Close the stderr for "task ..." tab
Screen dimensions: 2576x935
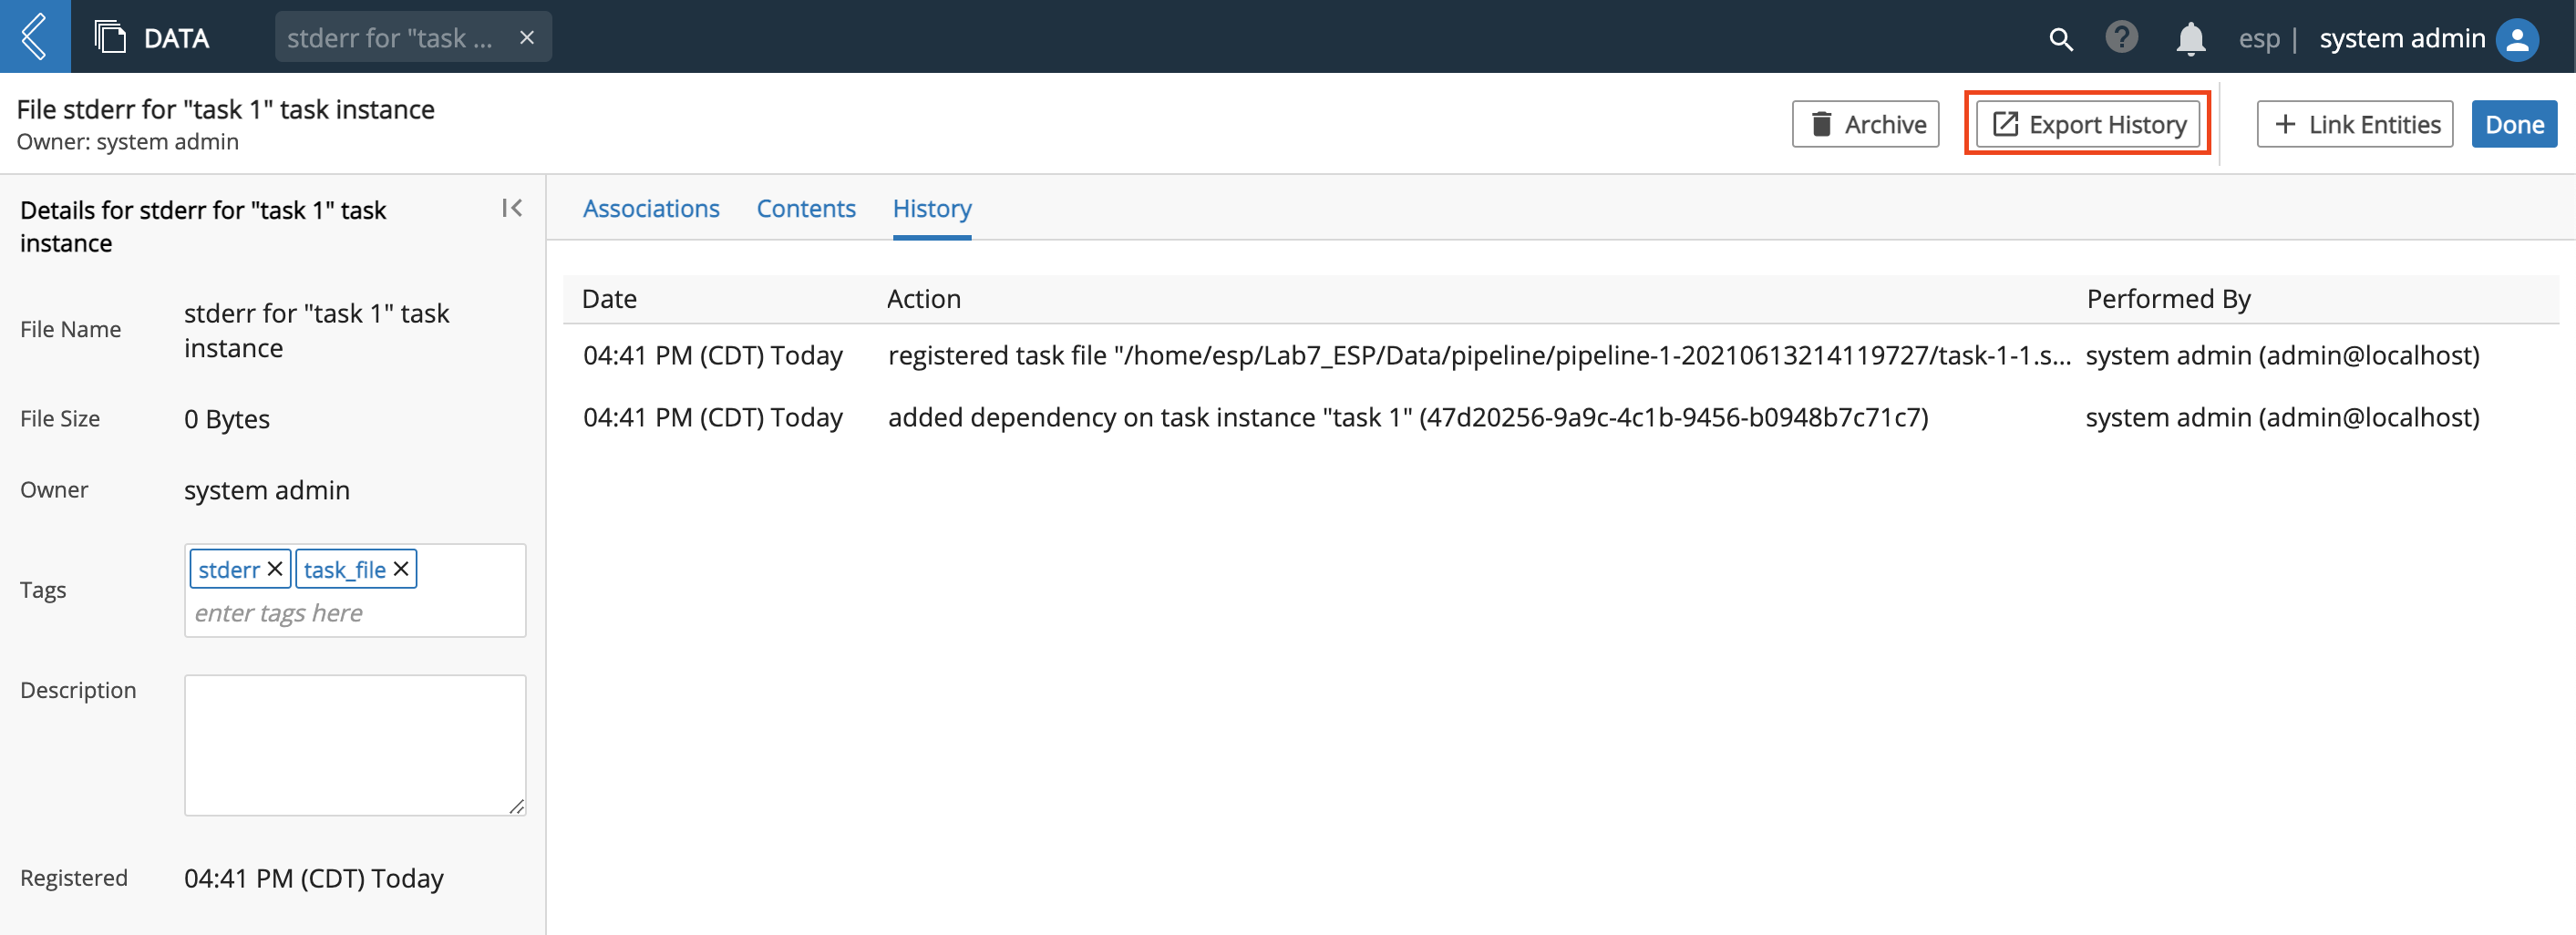point(527,37)
